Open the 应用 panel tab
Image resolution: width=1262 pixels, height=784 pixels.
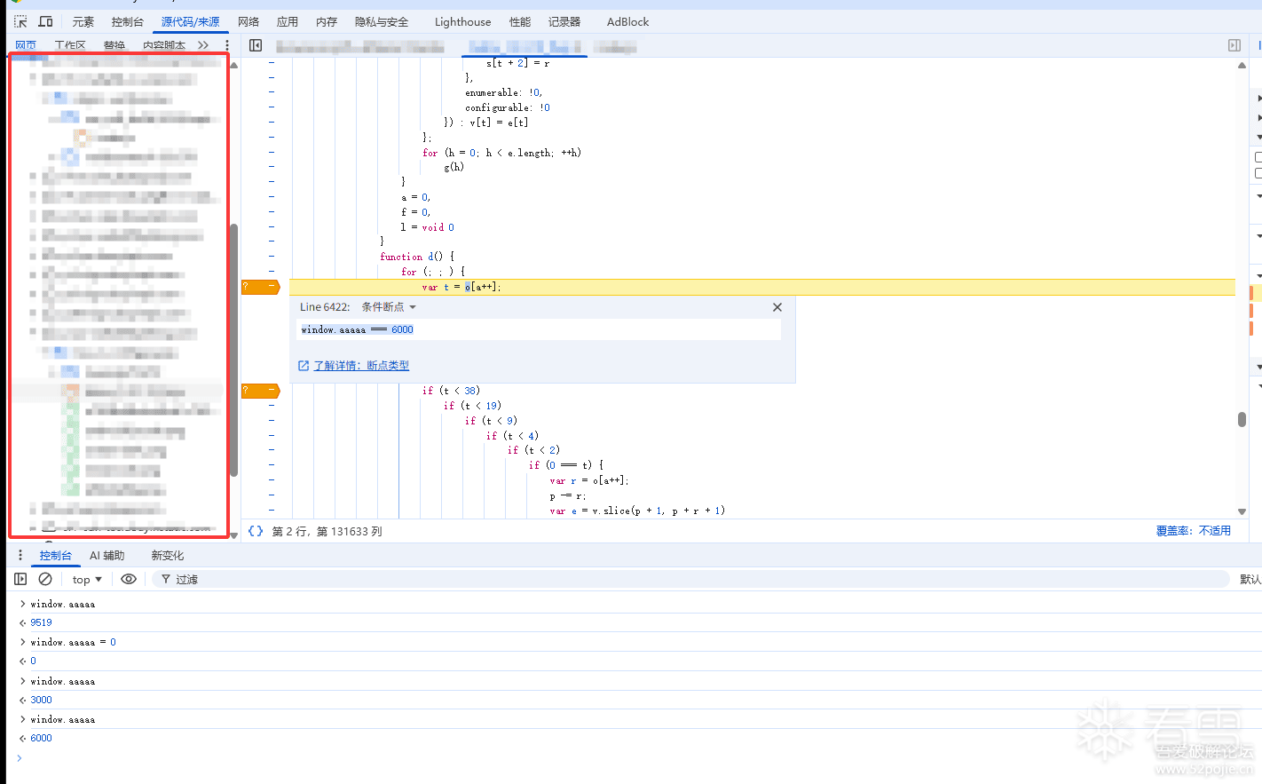[x=288, y=22]
